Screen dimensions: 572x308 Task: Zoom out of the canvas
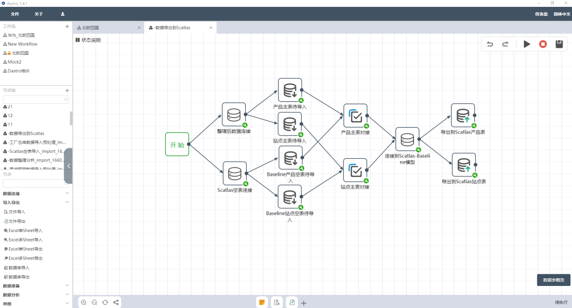94,302
